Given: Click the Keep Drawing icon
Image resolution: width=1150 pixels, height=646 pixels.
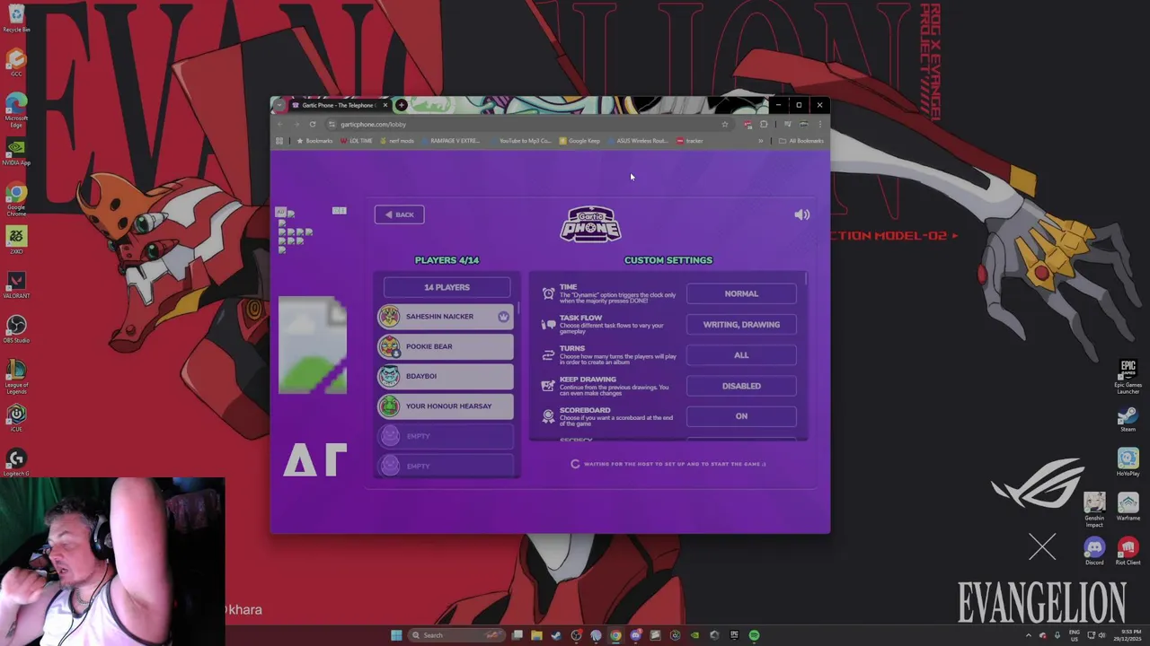Looking at the screenshot, I should coord(548,386).
